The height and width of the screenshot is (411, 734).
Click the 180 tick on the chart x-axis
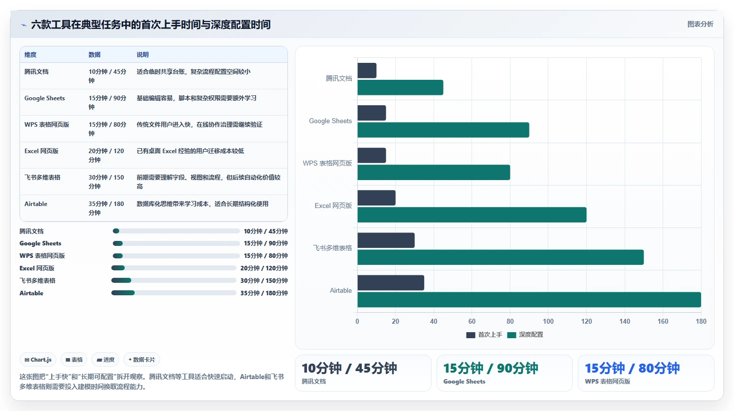point(701,322)
